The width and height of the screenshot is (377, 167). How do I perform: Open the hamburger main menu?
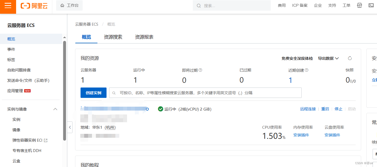pos(8,6)
